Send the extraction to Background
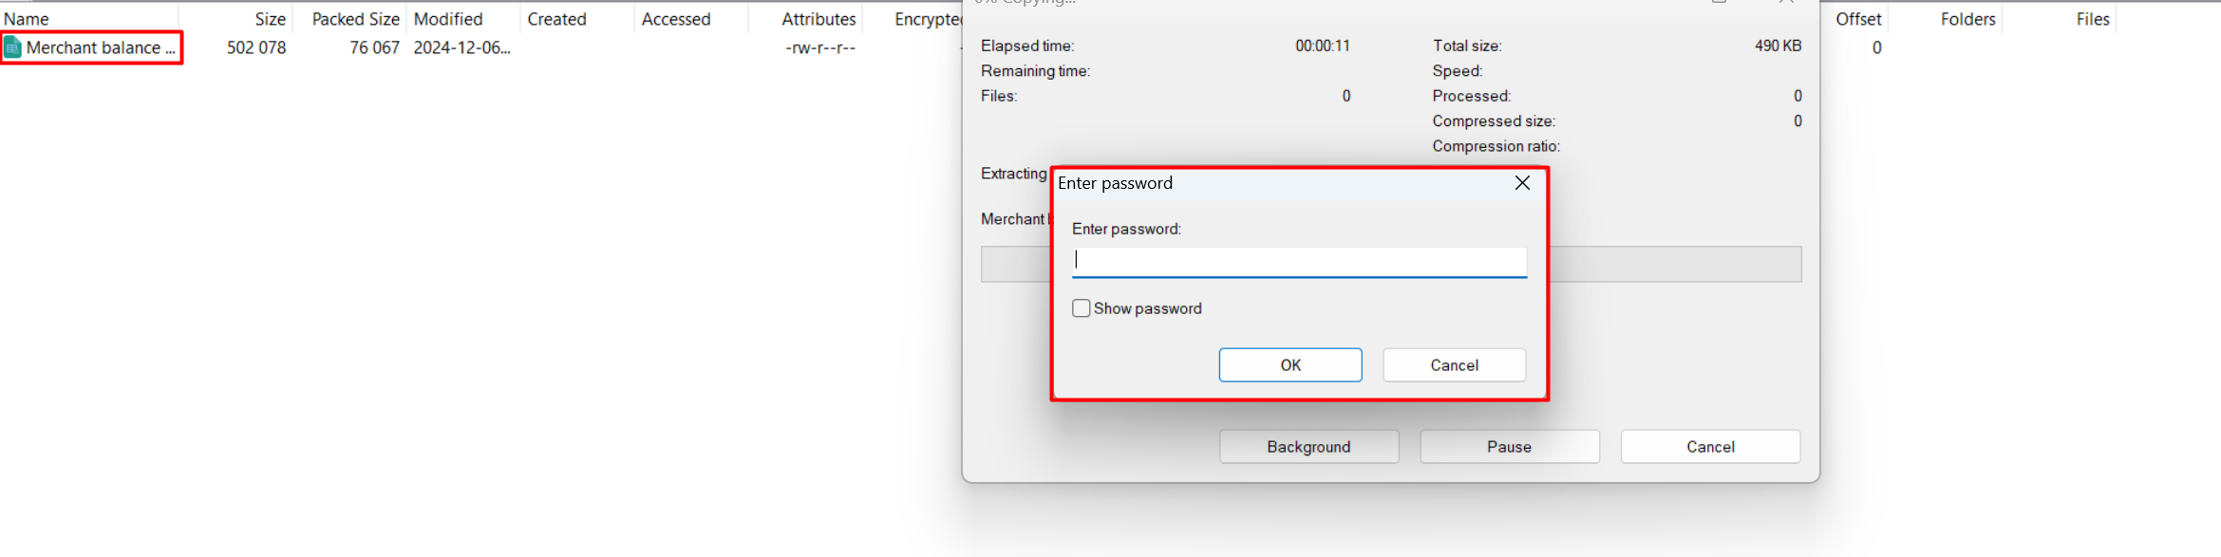The height and width of the screenshot is (557, 2221). tap(1308, 447)
